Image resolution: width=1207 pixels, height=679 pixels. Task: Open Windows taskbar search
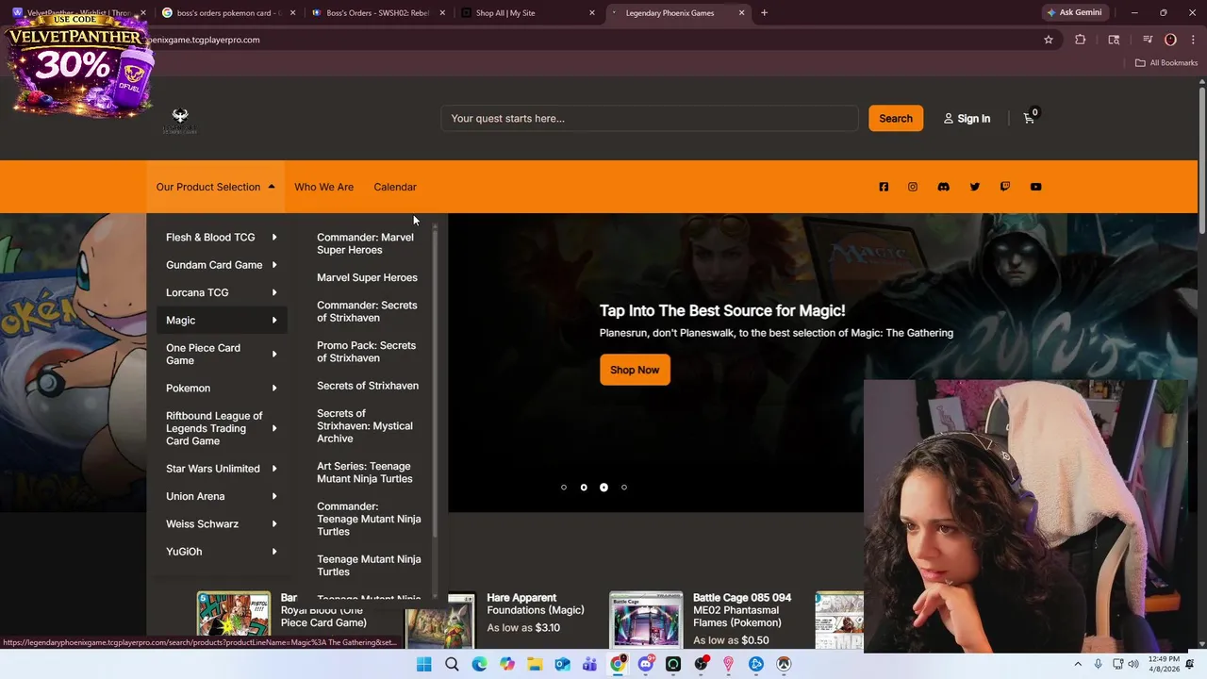[x=452, y=664]
